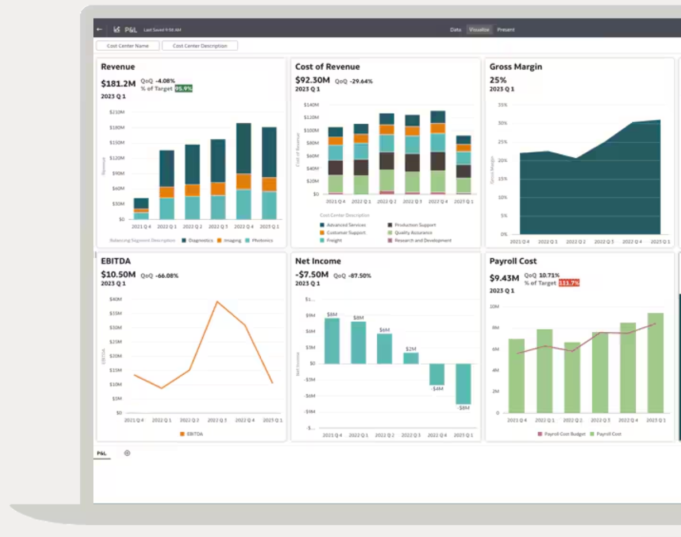Expand the Cost Center Description filter
681x537 pixels.
point(200,46)
